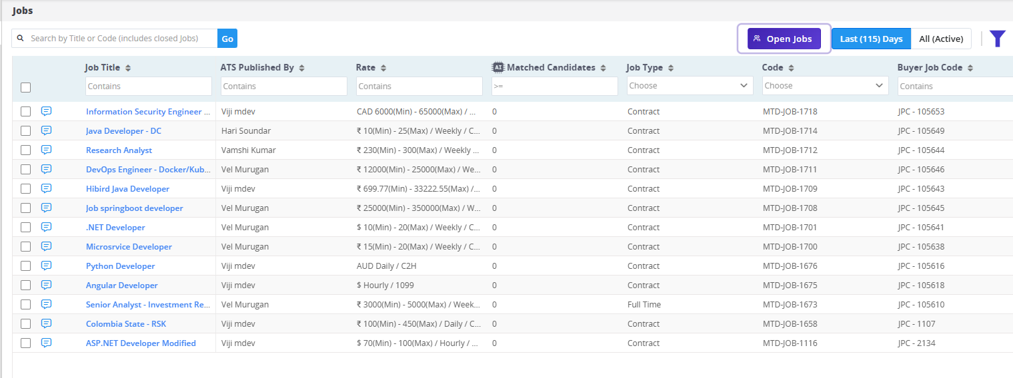Screen dimensions: 1013x378
Task: Sort by Code column arrows
Action: click(x=791, y=68)
